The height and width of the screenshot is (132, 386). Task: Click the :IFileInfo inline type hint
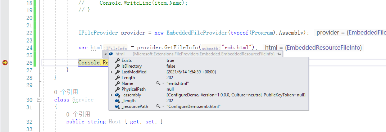(x=115, y=48)
